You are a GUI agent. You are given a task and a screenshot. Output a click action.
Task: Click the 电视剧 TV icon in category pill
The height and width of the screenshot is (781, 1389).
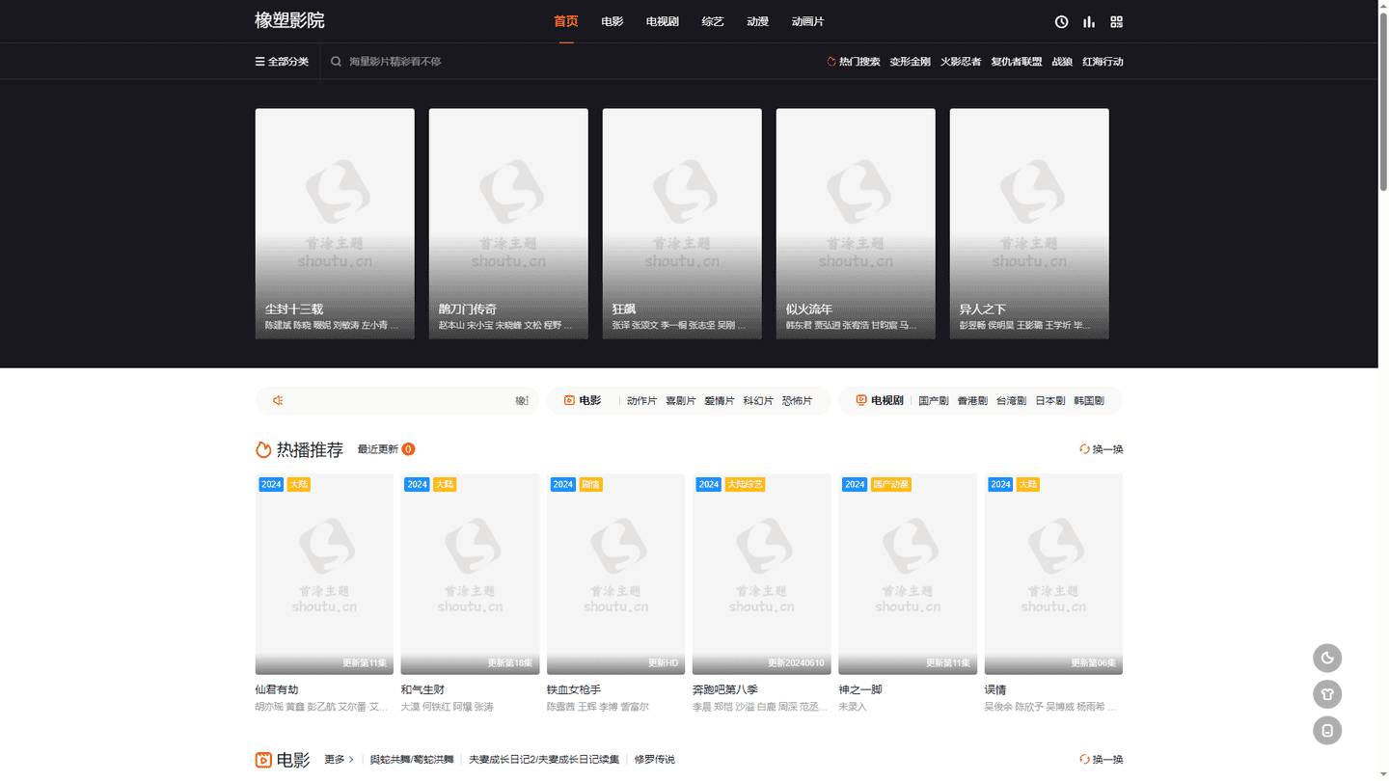click(x=861, y=400)
